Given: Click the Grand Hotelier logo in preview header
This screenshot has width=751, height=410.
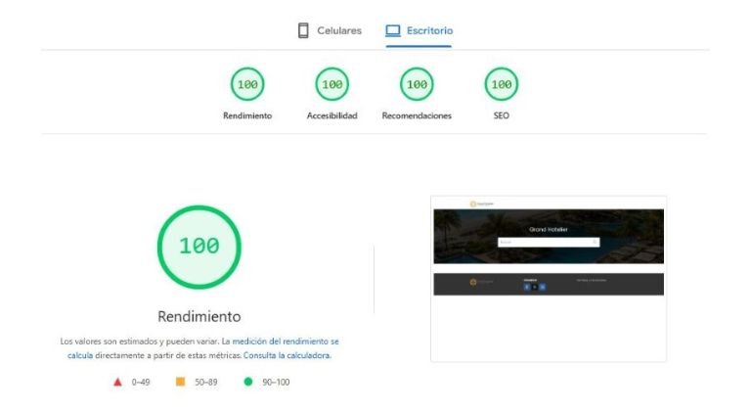Looking at the screenshot, I should click(481, 204).
